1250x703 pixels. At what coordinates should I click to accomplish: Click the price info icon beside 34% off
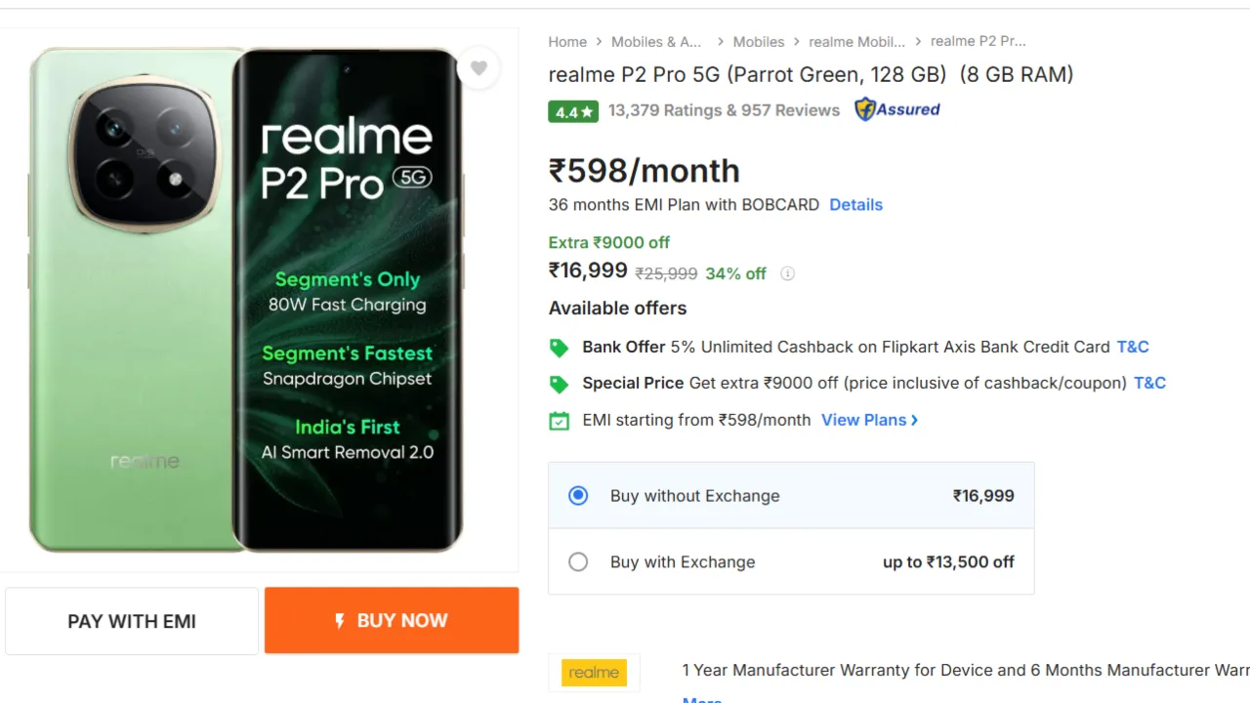click(x=787, y=273)
